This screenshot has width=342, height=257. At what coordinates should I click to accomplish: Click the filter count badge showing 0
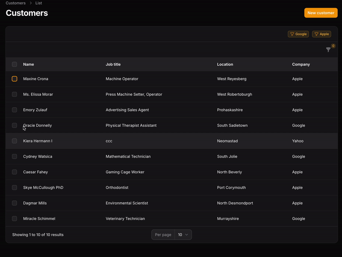point(333,46)
